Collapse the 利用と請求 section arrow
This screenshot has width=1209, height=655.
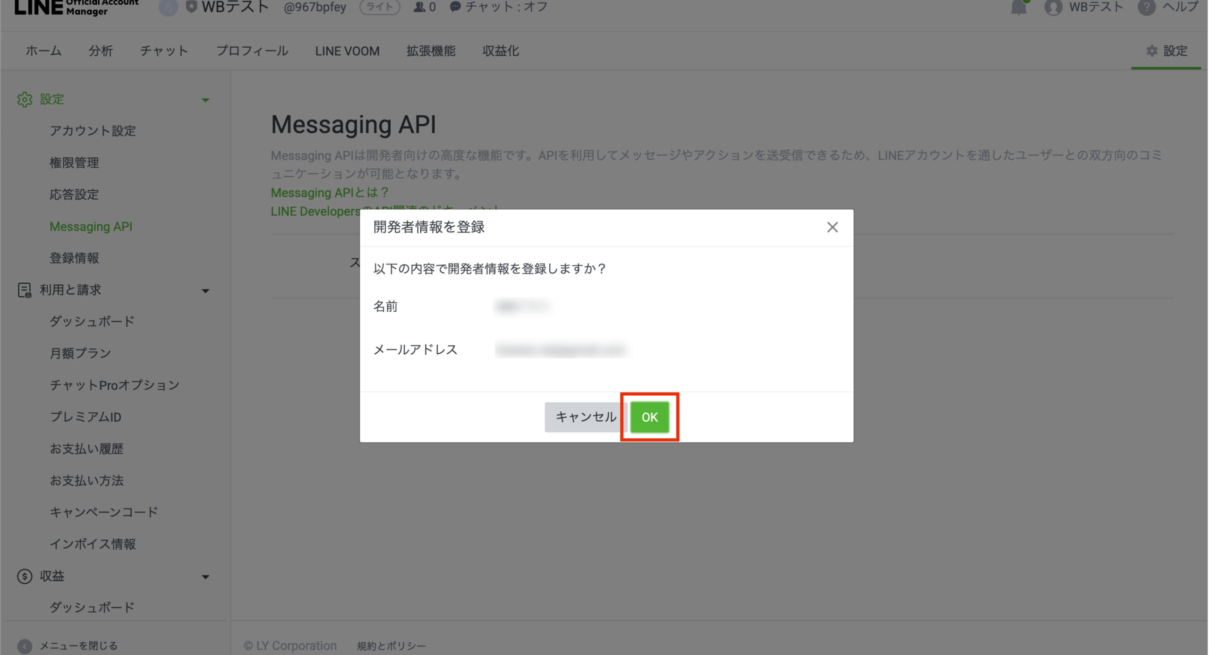pos(205,291)
